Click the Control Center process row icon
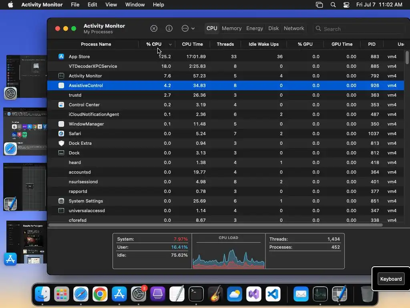 pyautogui.click(x=61, y=105)
